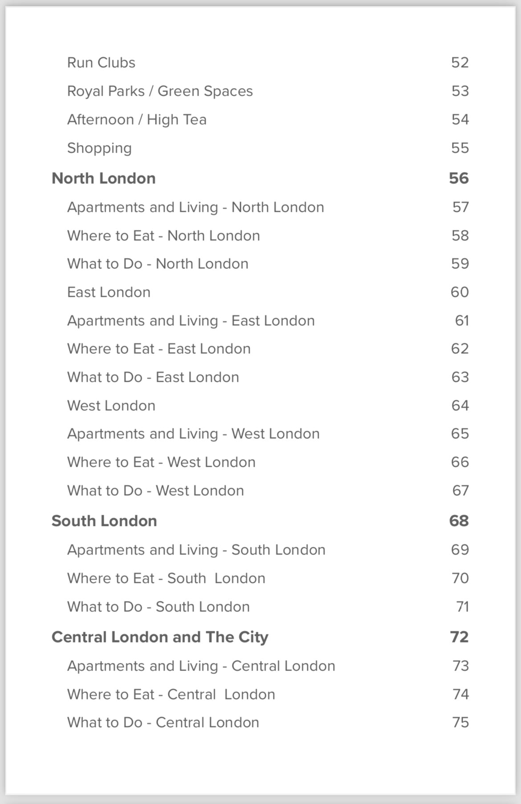
Task: Open the East London entry
Action: [x=109, y=292]
